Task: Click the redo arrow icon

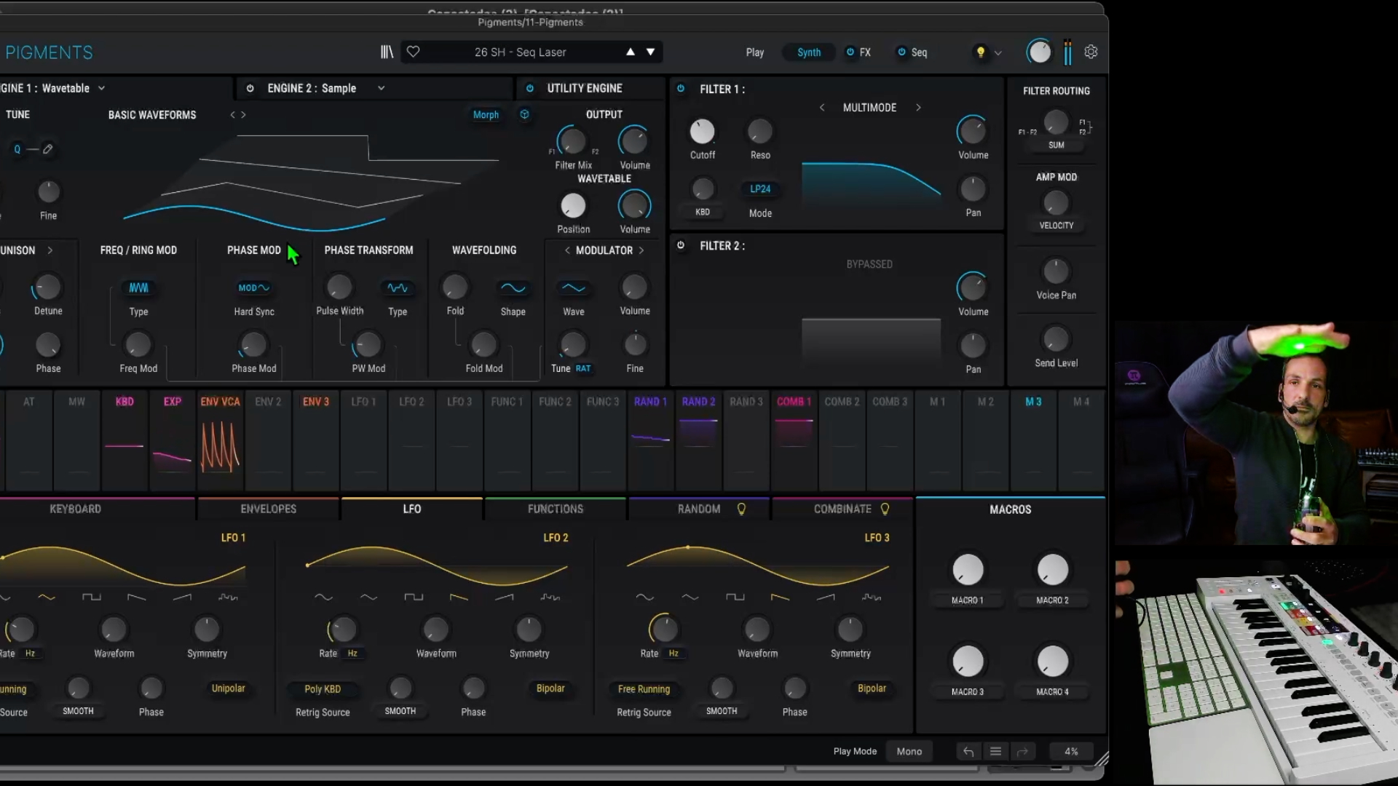Action: [1023, 751]
